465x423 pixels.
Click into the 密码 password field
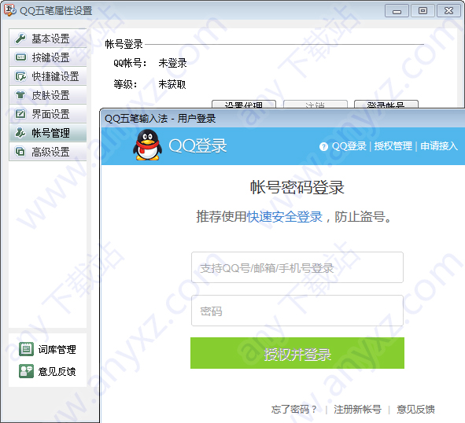(297, 311)
